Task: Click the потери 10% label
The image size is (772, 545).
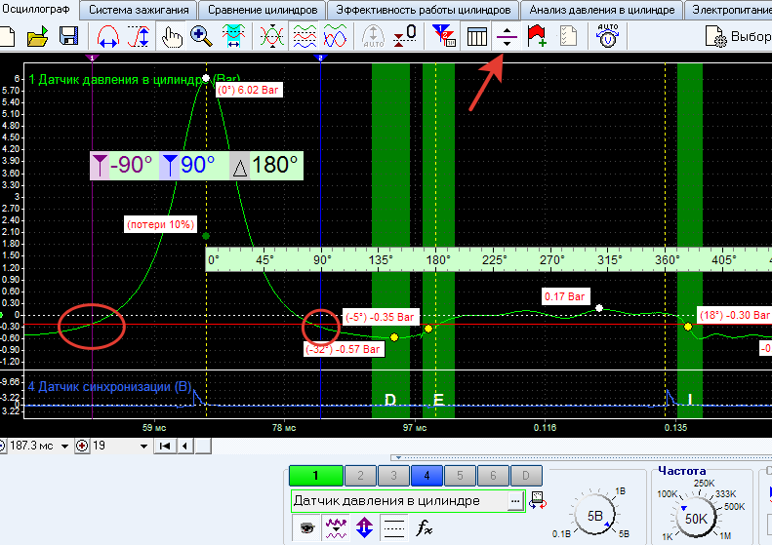Action: pos(160,224)
